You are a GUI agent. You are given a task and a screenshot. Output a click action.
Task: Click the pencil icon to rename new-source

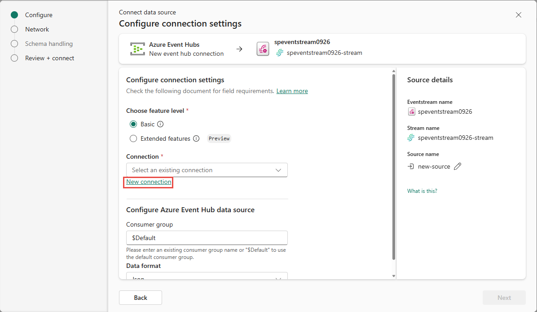pos(458,166)
